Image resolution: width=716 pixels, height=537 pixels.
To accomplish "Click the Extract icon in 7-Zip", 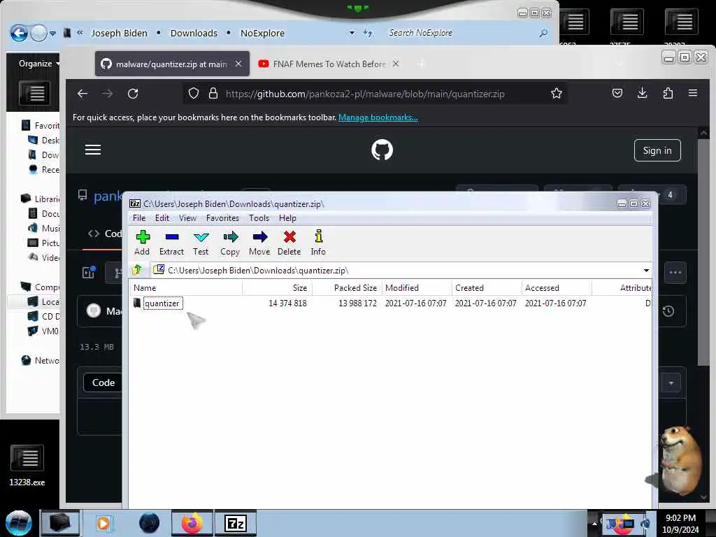I will (x=172, y=243).
